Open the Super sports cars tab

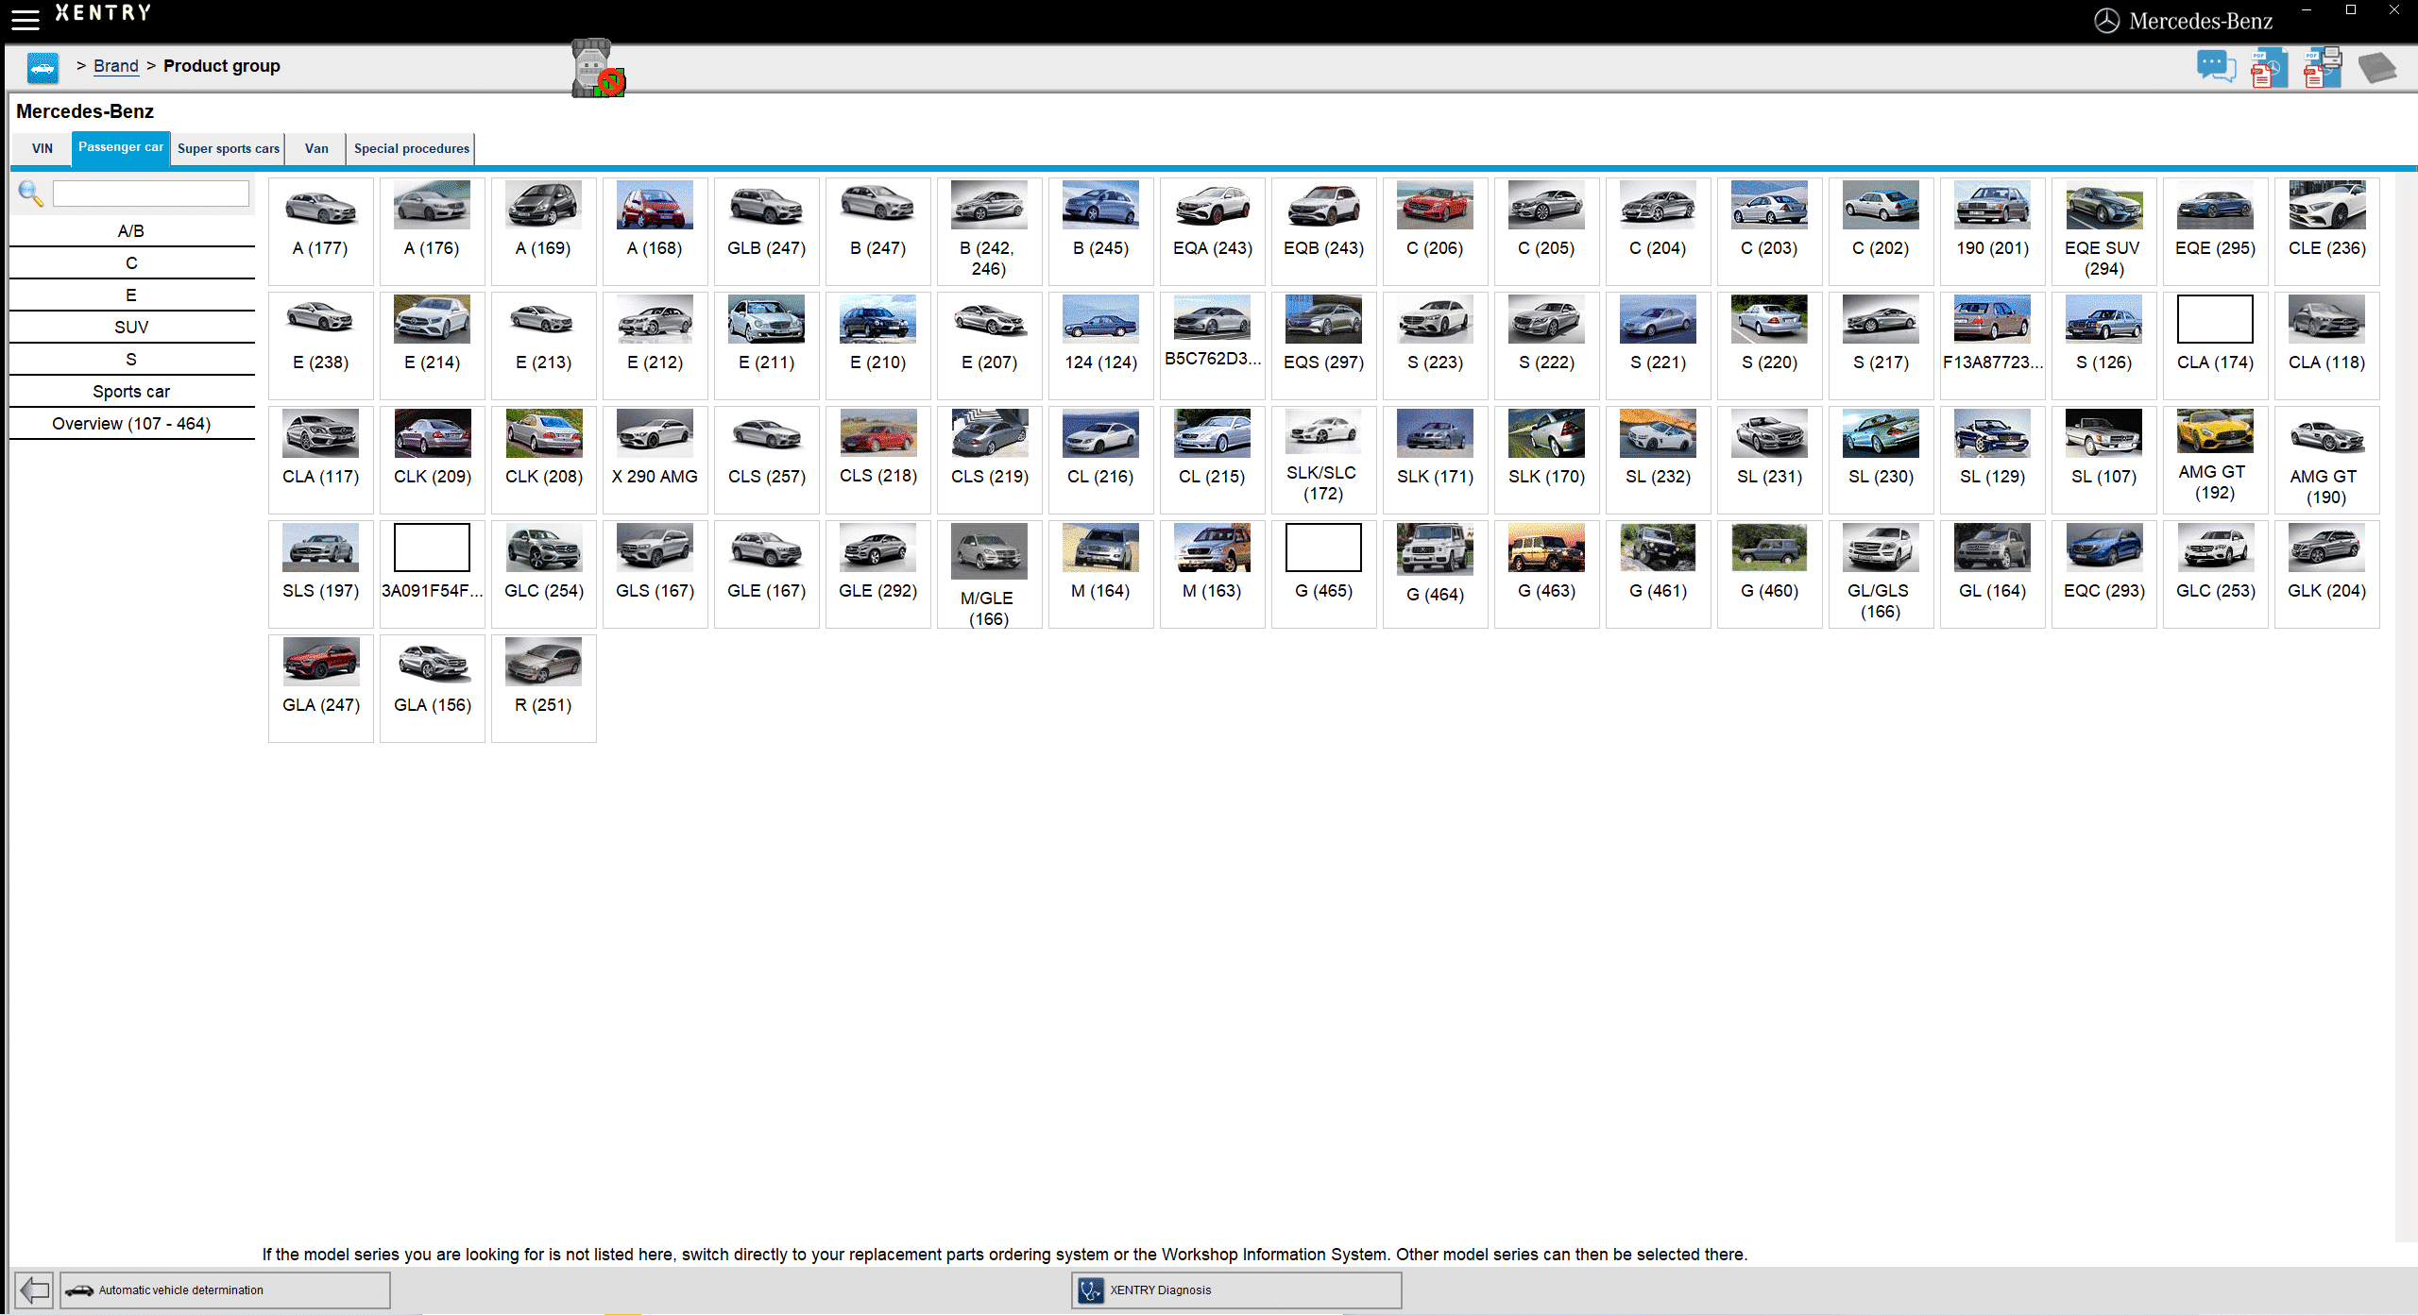229,148
